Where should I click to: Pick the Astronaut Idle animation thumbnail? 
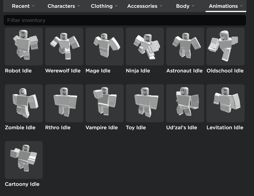[185, 47]
